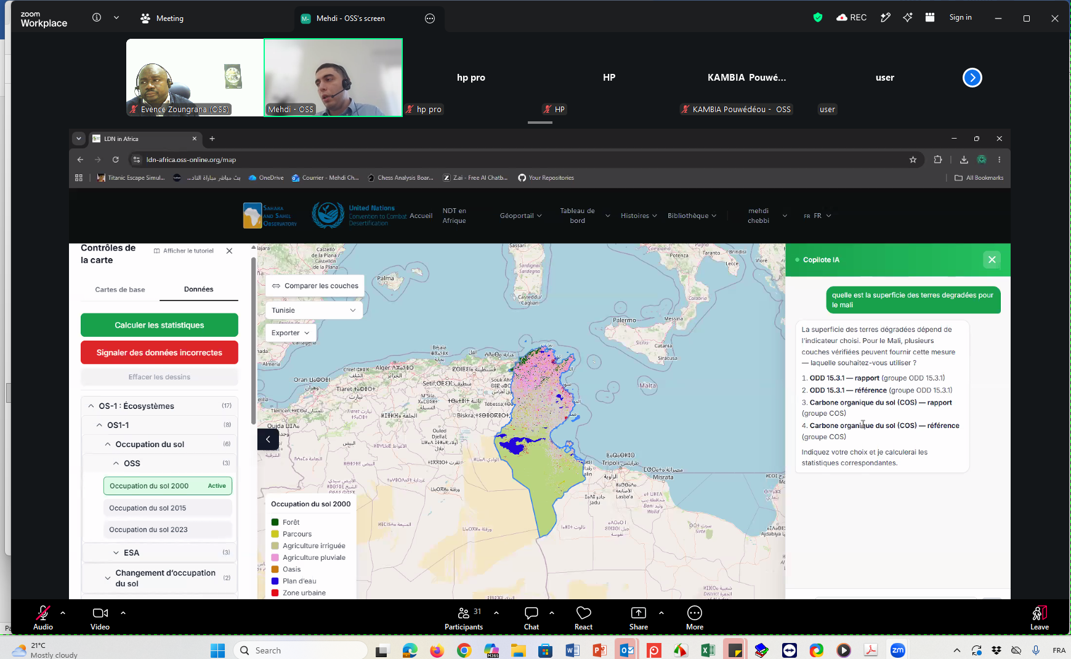Viewport: 1071px width, 659px height.
Task: Open the Zoom Chat icon
Action: (531, 613)
